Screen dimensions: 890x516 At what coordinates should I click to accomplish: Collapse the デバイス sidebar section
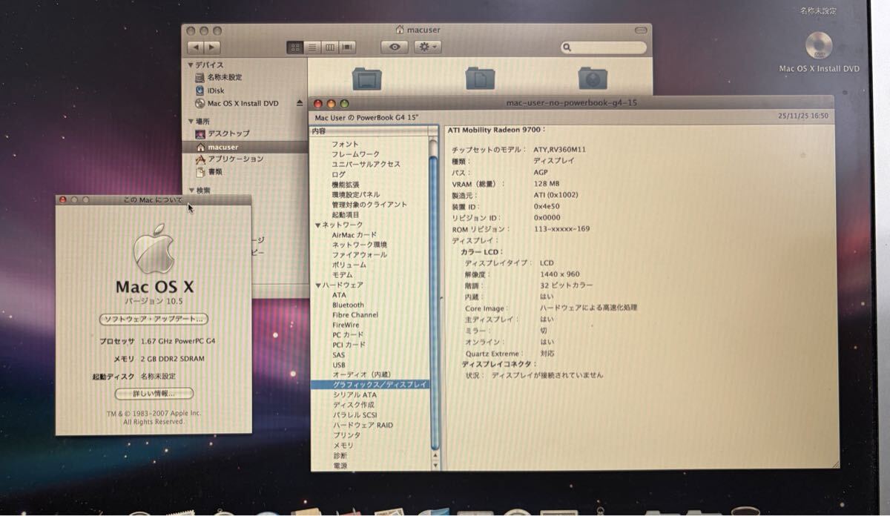point(191,64)
